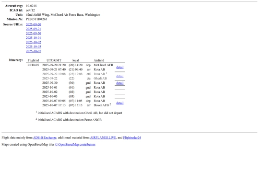259x194 pixels.
Task: Follow the ADS-B Exchange link
Action: click(45, 137)
